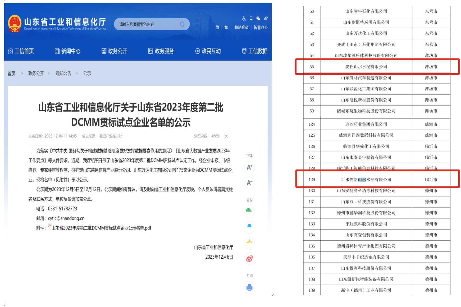Increase font size with A+ button
This screenshot has width=461, height=307.
point(249,167)
